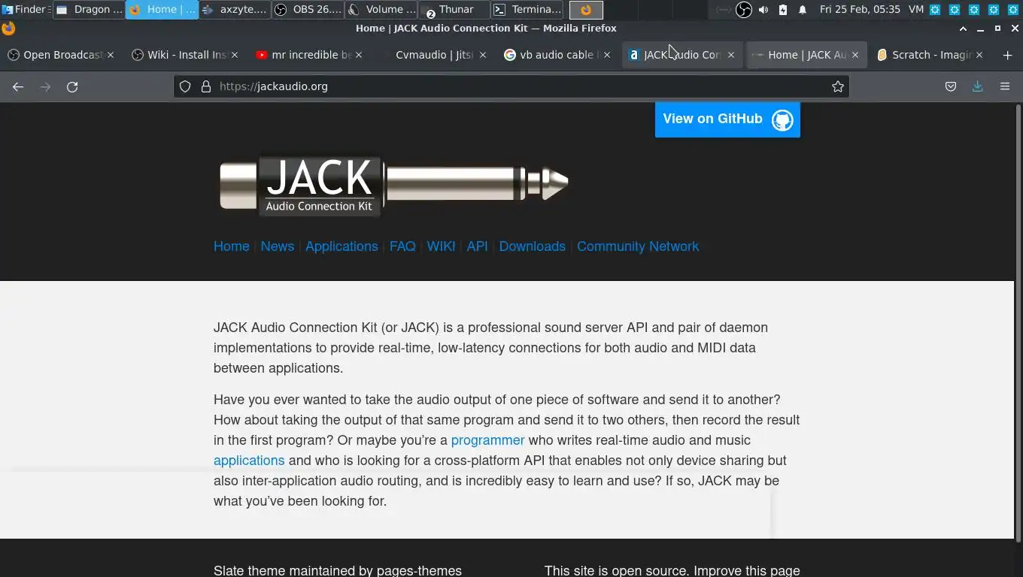Bookmark this page with the star
Screen dimensions: 1023x577
click(x=838, y=86)
